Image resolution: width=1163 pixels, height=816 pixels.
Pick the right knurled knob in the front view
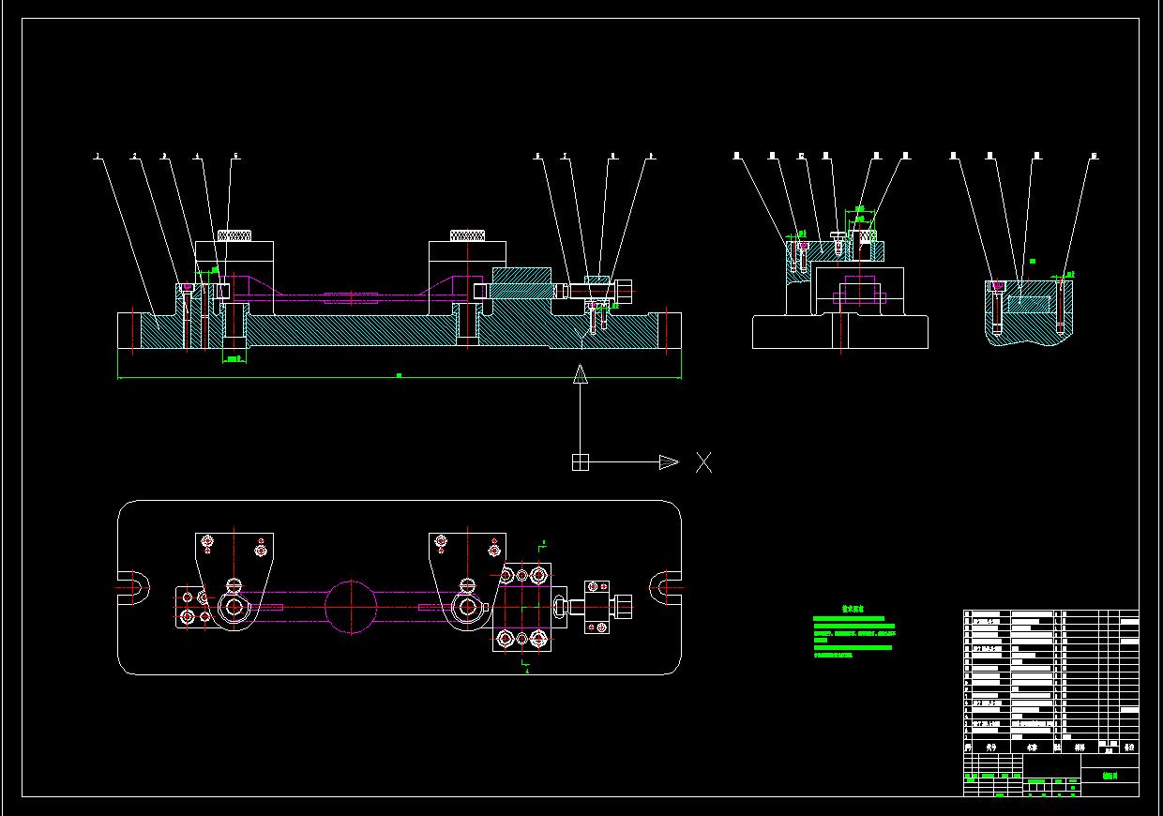468,234
